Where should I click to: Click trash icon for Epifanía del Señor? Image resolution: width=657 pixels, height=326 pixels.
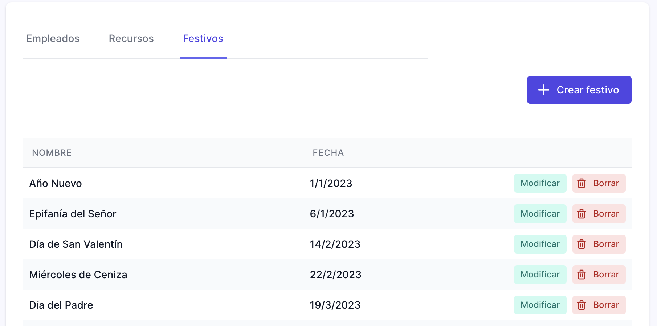pos(581,214)
